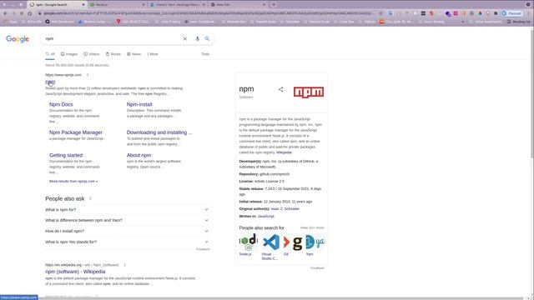Clear the search box with the X icon
Image resolution: width=534 pixels, height=300 pixels.
coord(184,39)
